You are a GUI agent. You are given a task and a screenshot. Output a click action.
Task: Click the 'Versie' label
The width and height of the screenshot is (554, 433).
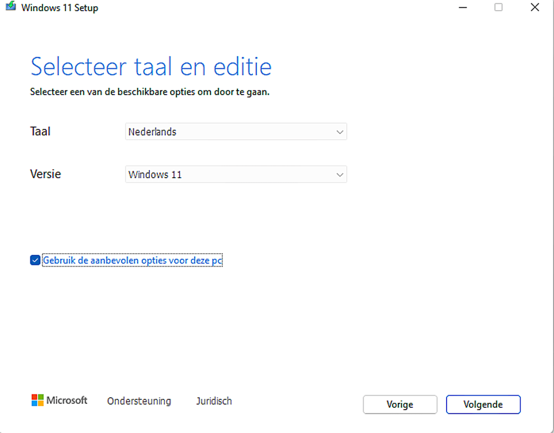pyautogui.click(x=45, y=174)
